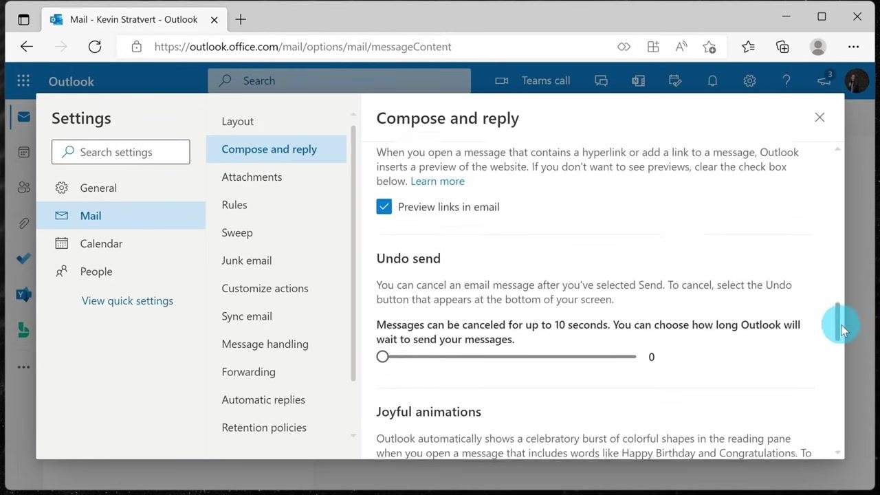
Task: View site information lock icon
Action: (x=136, y=47)
